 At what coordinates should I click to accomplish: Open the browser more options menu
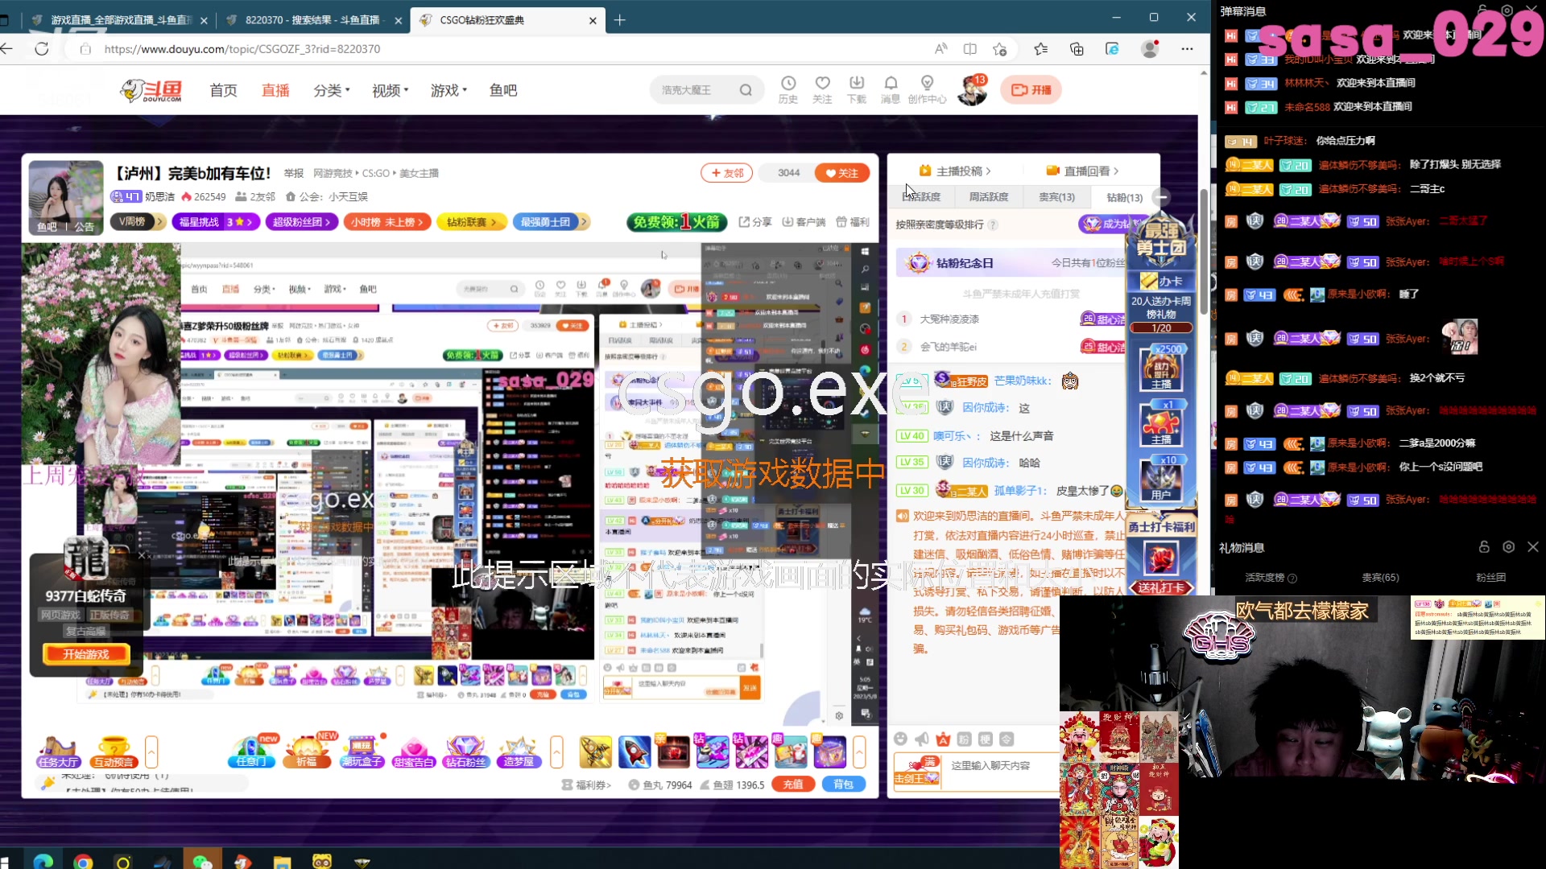1187,49
